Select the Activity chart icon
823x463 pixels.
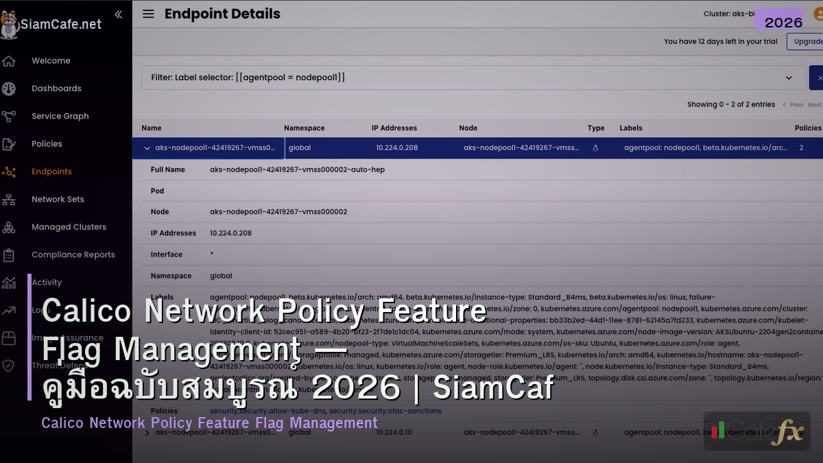click(9, 282)
